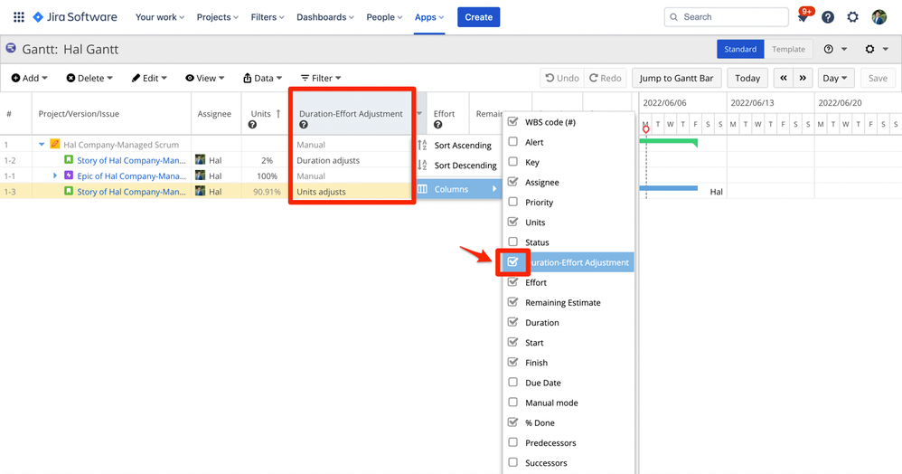Click the Duration-Effort Adjustment help icon
Image resolution: width=902 pixels, height=474 pixels.
pyautogui.click(x=303, y=125)
